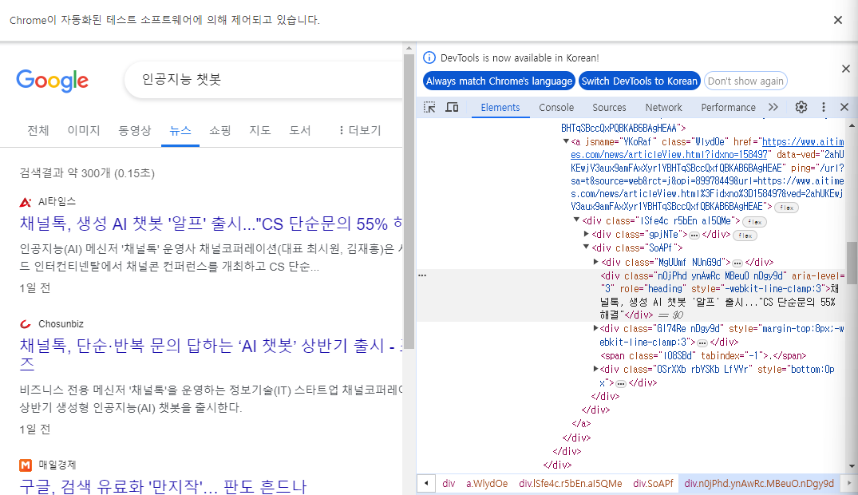Click the Elements panel scrollbar down arrow

point(852,466)
